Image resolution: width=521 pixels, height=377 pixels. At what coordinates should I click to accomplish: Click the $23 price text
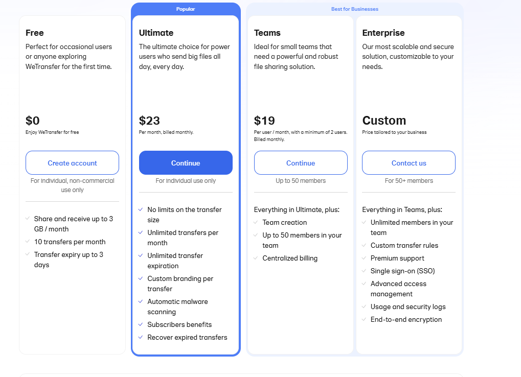[x=149, y=121]
